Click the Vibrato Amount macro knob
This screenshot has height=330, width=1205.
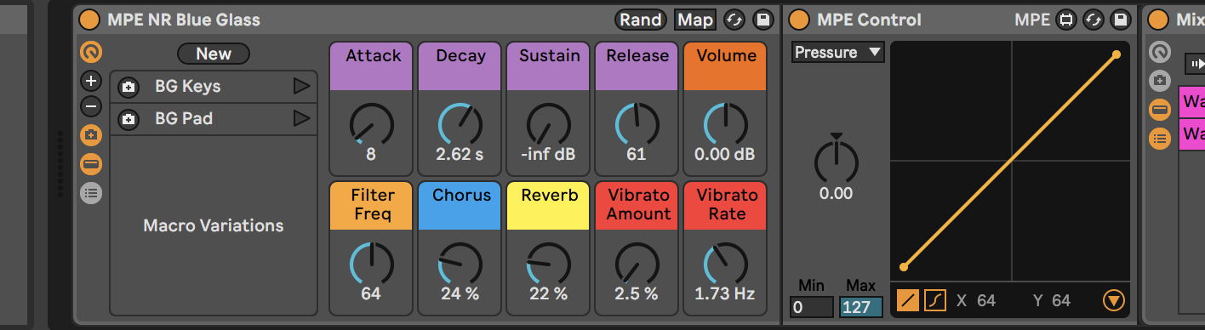point(637,263)
